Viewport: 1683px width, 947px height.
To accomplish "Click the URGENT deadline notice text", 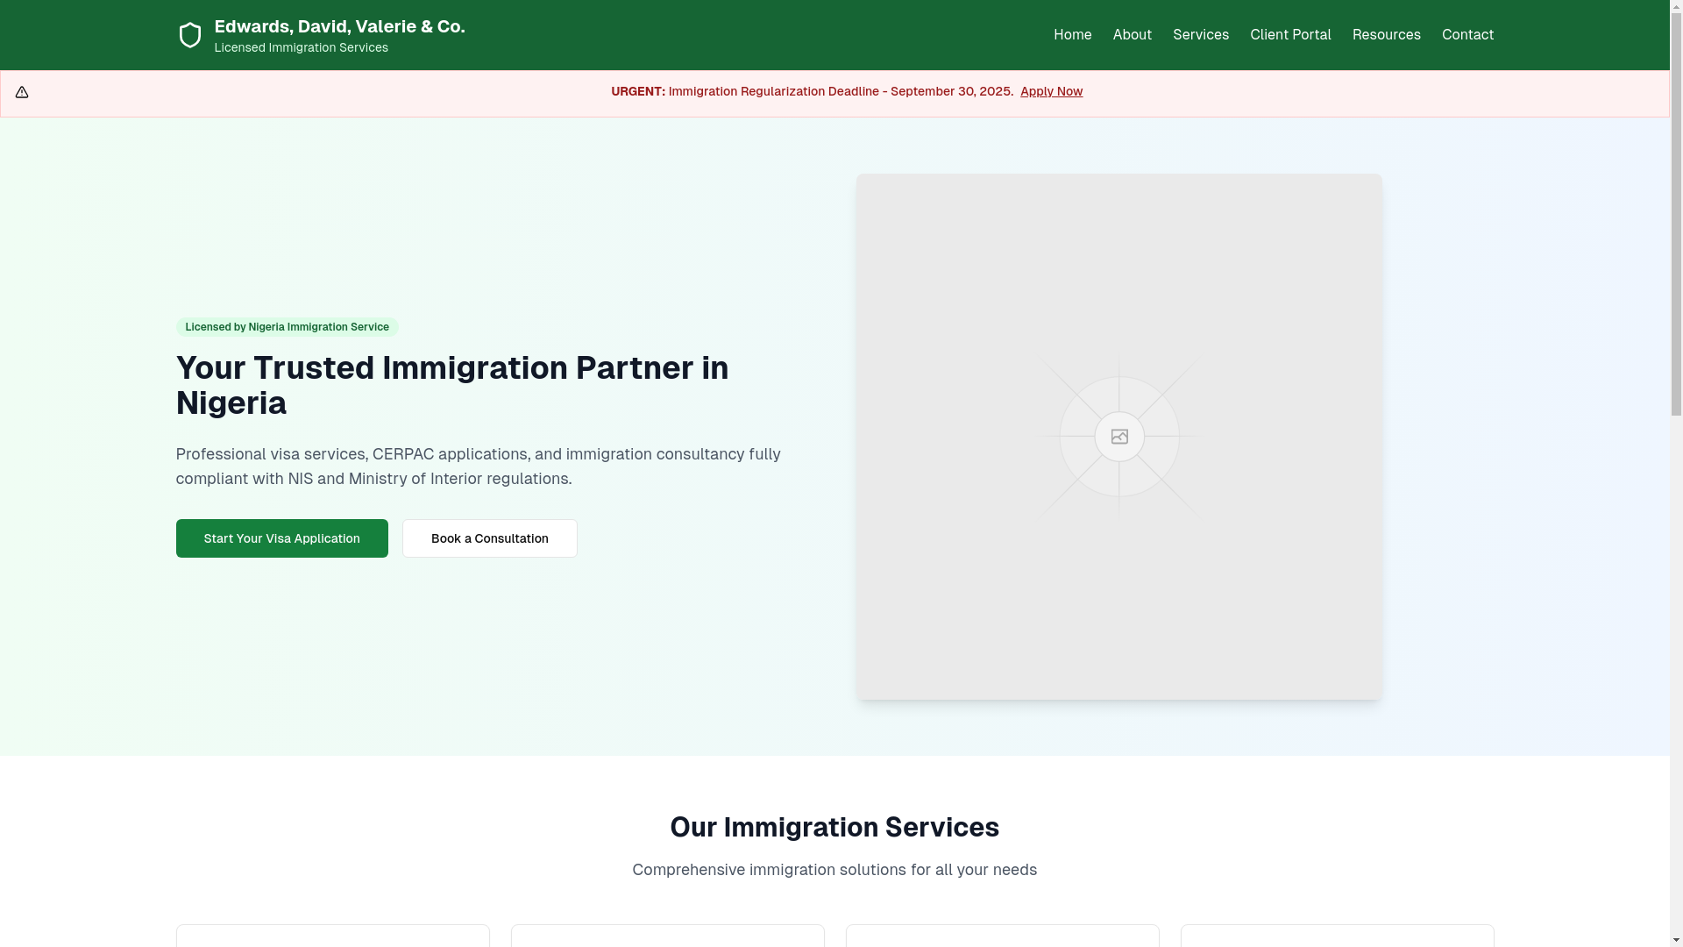I will tap(813, 91).
